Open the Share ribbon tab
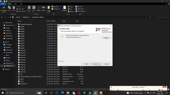170x95 pixels. [x=15, y=4]
